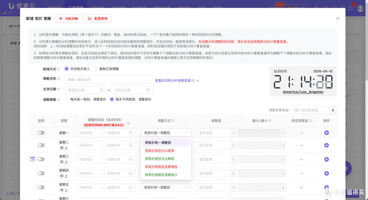
Task: Click the 同上 button under 星期三
Action: [64, 162]
